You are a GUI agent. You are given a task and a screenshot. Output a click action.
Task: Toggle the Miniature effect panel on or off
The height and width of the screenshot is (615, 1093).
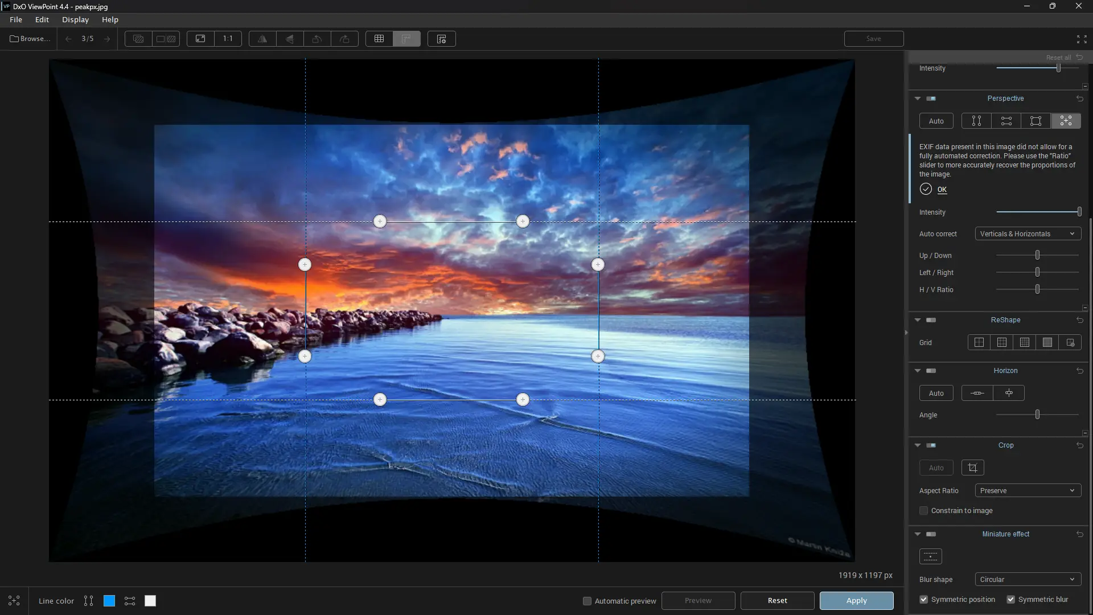(x=930, y=534)
